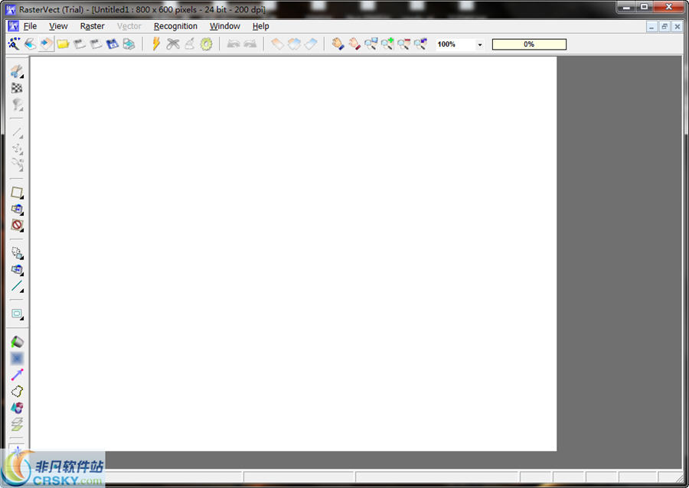
Task: Click the printer icon in the toolbar
Action: (129, 44)
